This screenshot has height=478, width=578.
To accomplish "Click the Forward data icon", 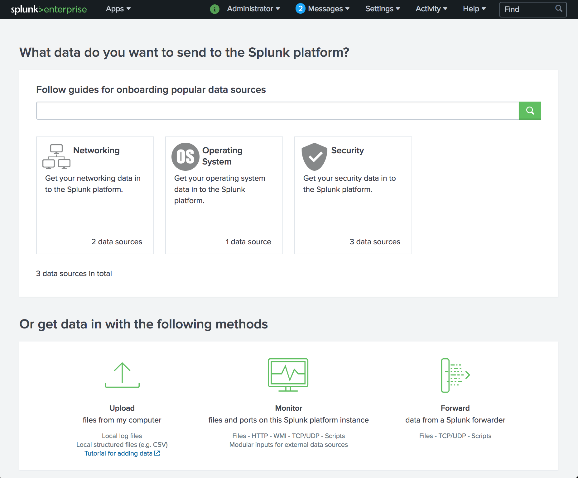I will pyautogui.click(x=455, y=375).
